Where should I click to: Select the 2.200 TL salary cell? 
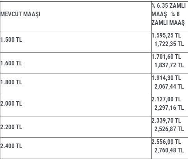(76, 127)
